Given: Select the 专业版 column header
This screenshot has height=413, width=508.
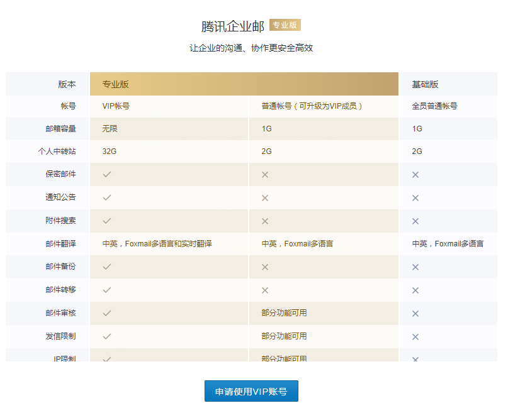Looking at the screenshot, I should pos(116,84).
